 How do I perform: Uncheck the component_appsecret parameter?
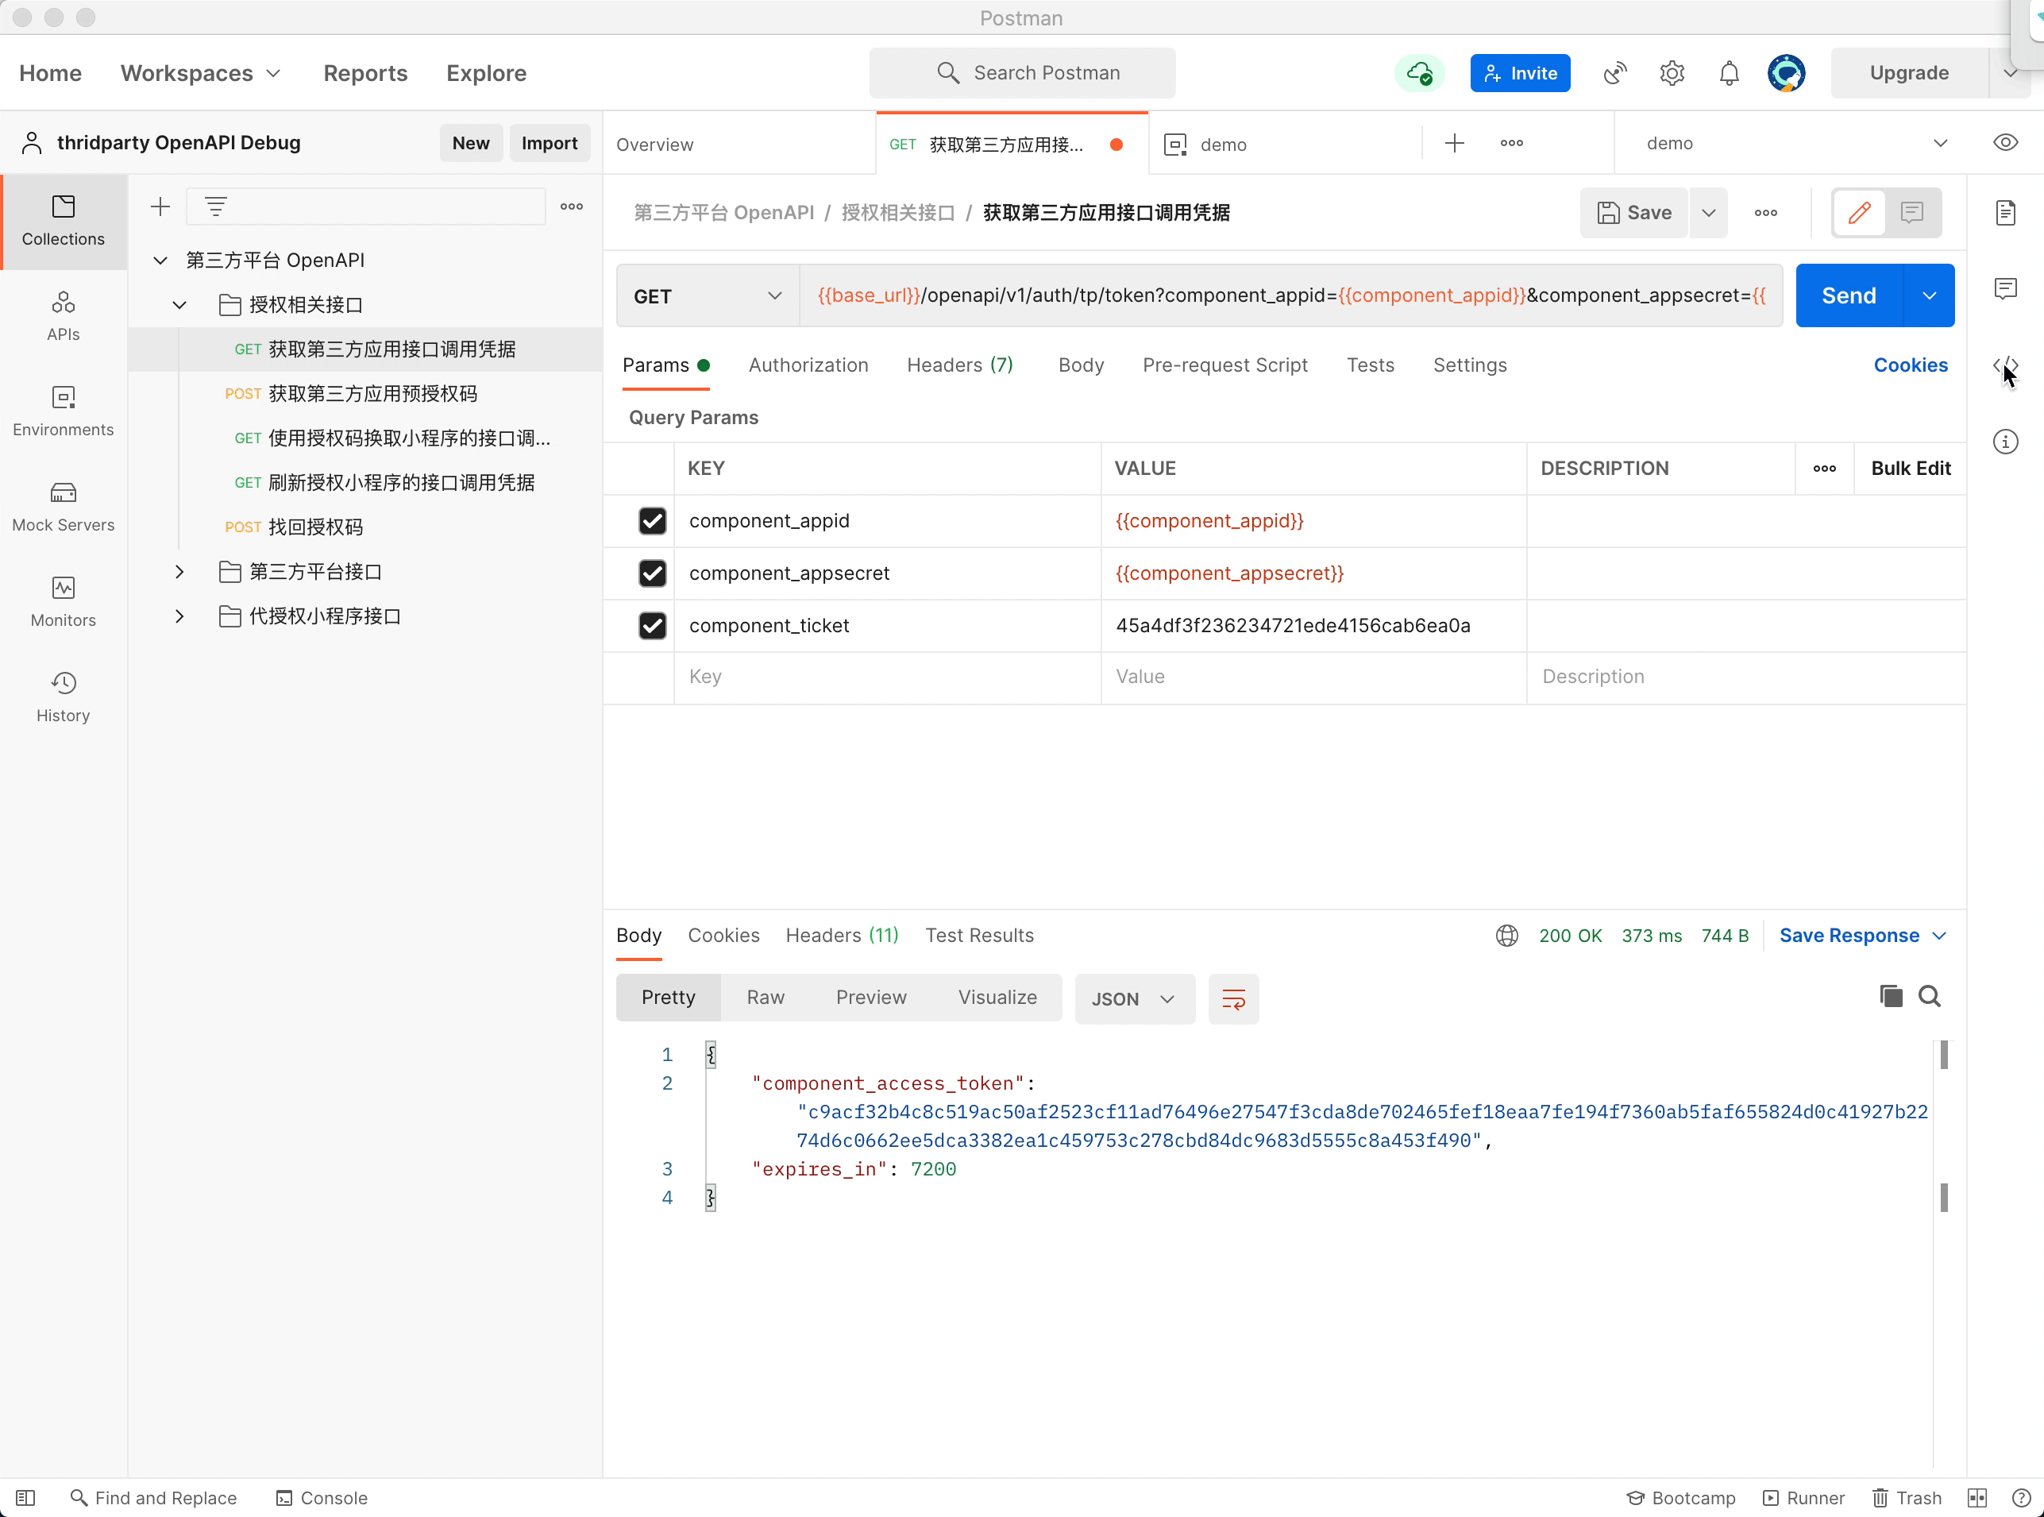[652, 573]
